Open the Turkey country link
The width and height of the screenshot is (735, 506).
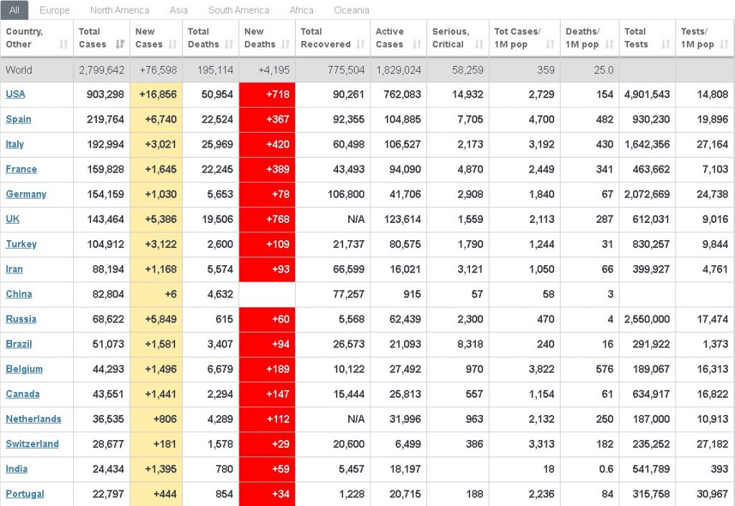click(x=21, y=244)
